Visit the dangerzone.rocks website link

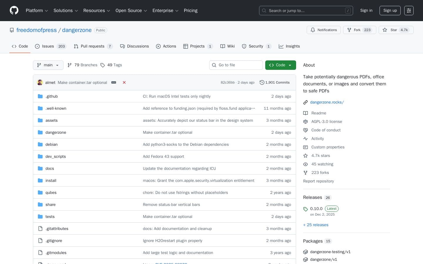[x=327, y=102]
